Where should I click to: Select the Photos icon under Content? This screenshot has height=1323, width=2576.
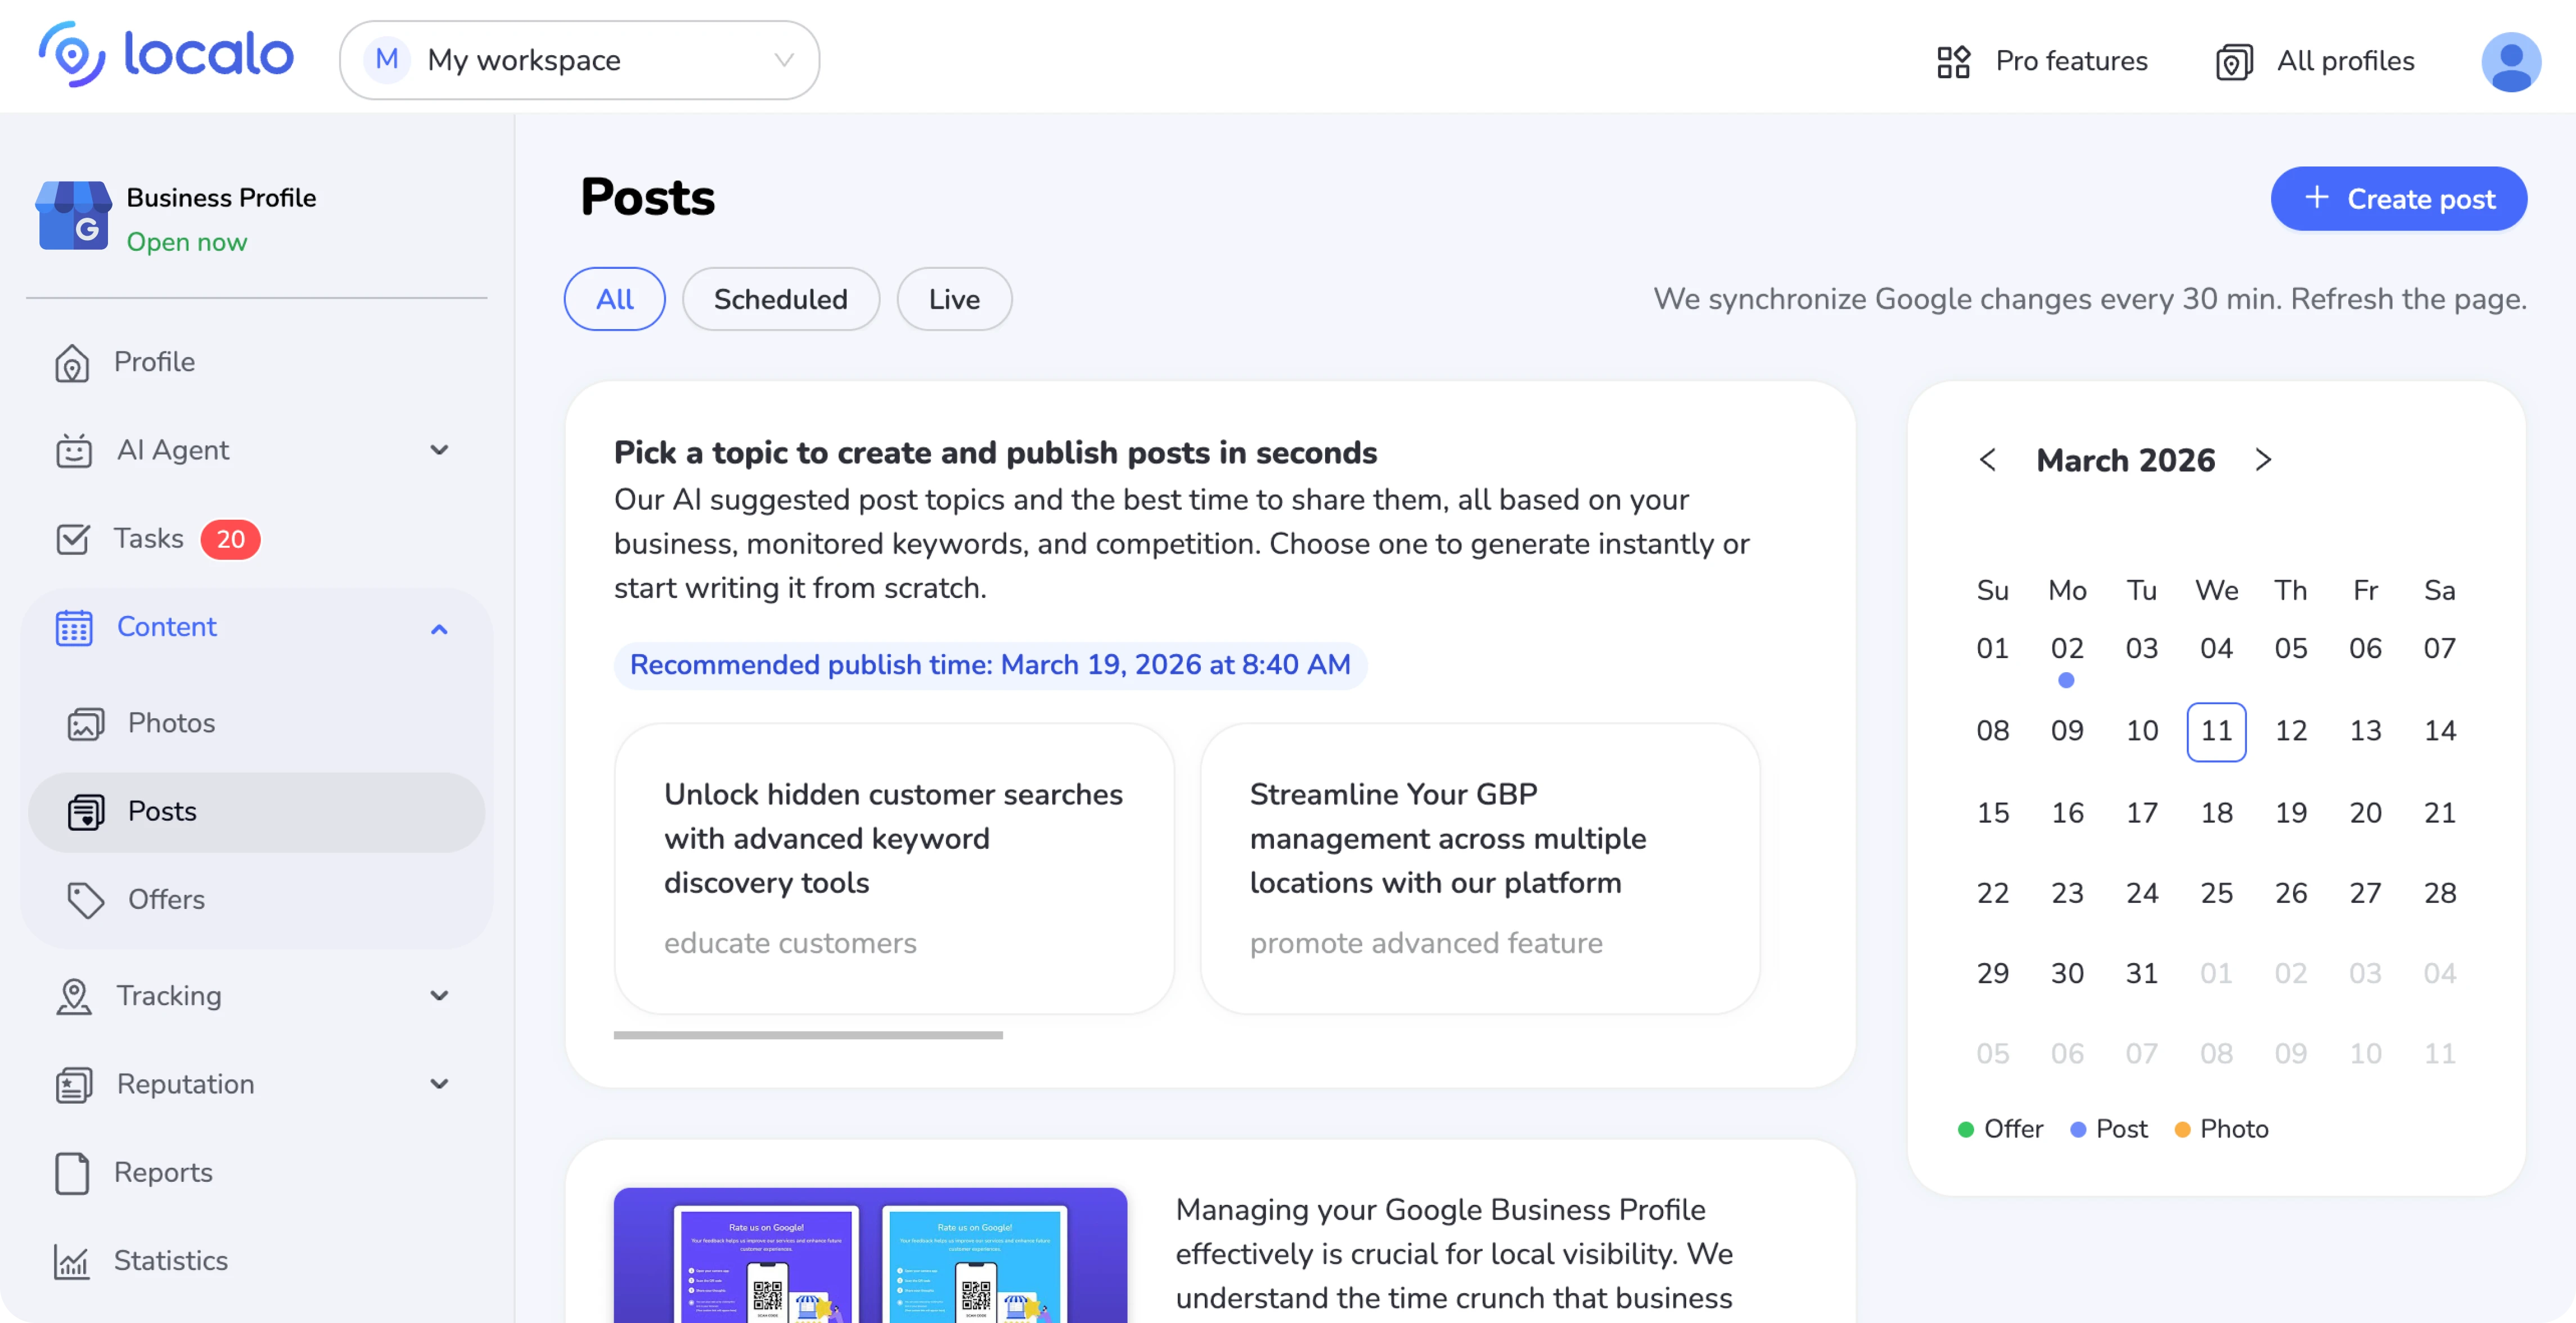point(85,722)
